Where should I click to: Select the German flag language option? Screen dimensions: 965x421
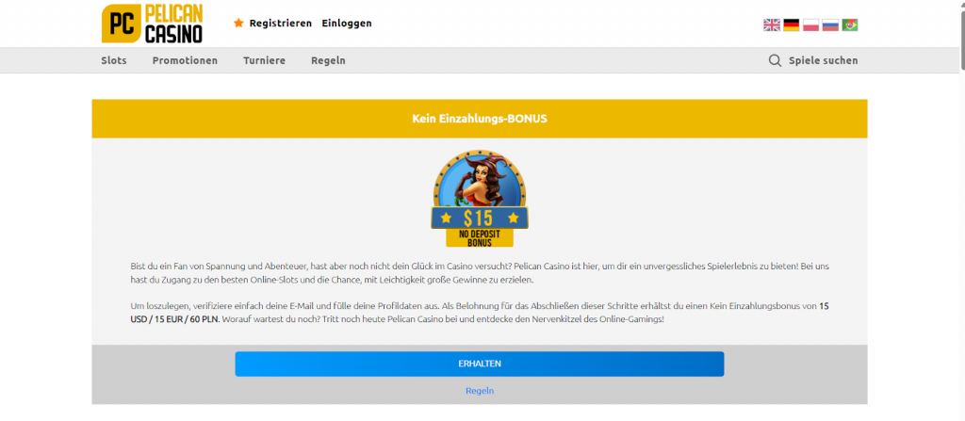[x=792, y=25]
